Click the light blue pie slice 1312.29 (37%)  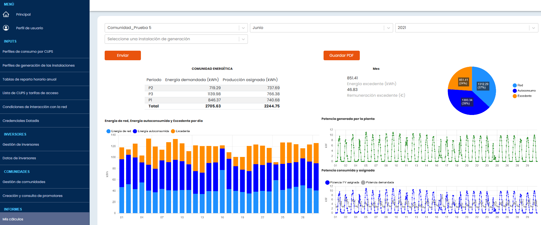click(484, 87)
